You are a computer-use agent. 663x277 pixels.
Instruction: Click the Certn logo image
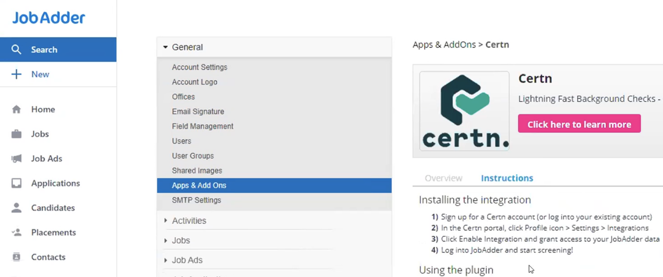click(464, 111)
